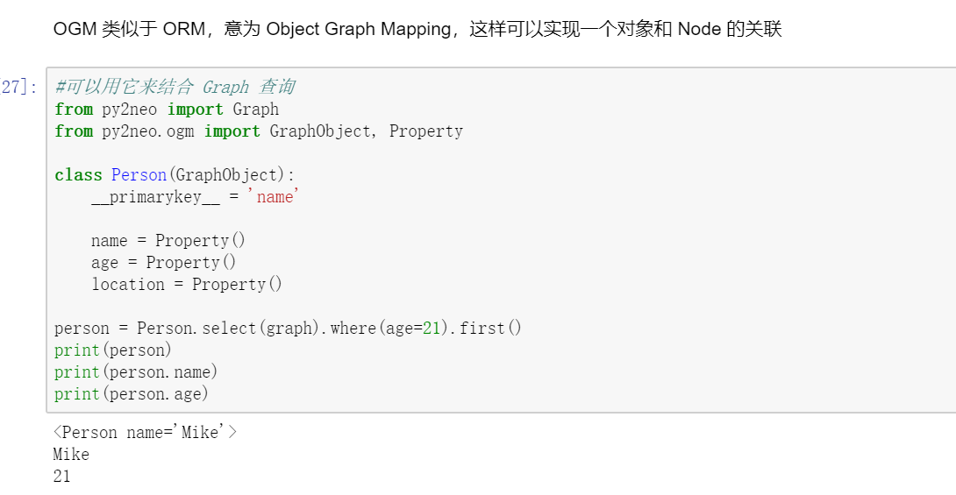Click the print(person) statement
Image resolution: width=956 pixels, height=495 pixels.
point(113,350)
